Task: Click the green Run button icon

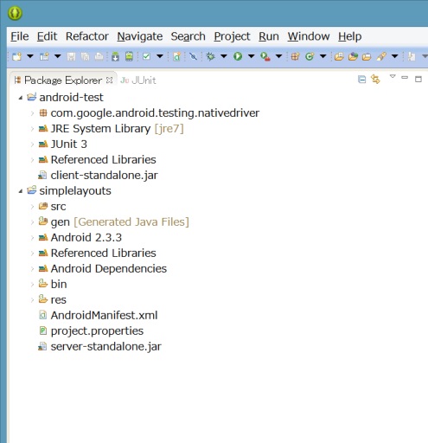Action: point(238,56)
